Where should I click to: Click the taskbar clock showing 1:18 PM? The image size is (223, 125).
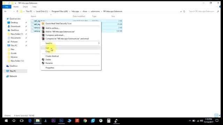[208, 120]
